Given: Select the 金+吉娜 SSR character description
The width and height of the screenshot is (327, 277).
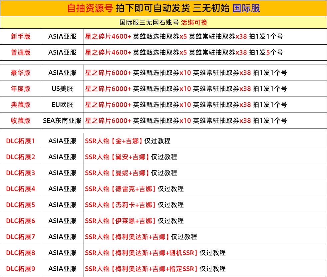Looking at the screenshot, I should 128,141.
